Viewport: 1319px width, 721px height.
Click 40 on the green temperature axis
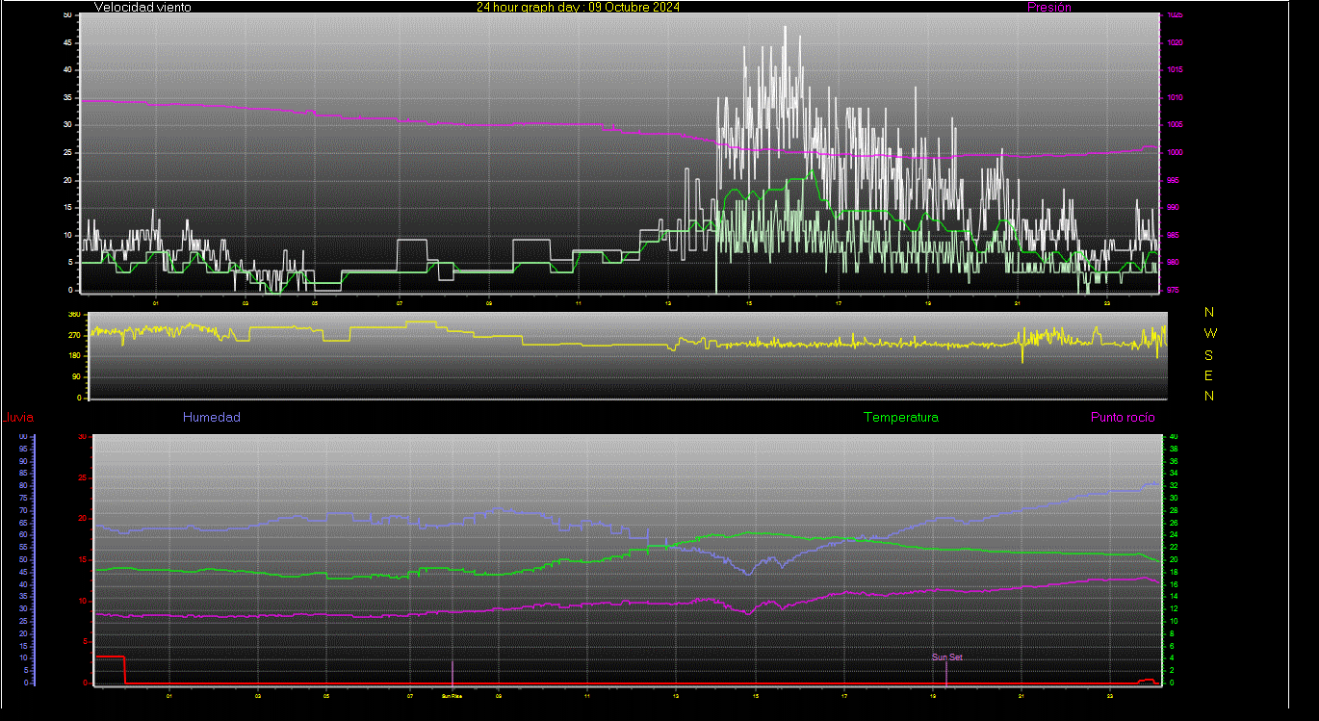pos(1172,437)
